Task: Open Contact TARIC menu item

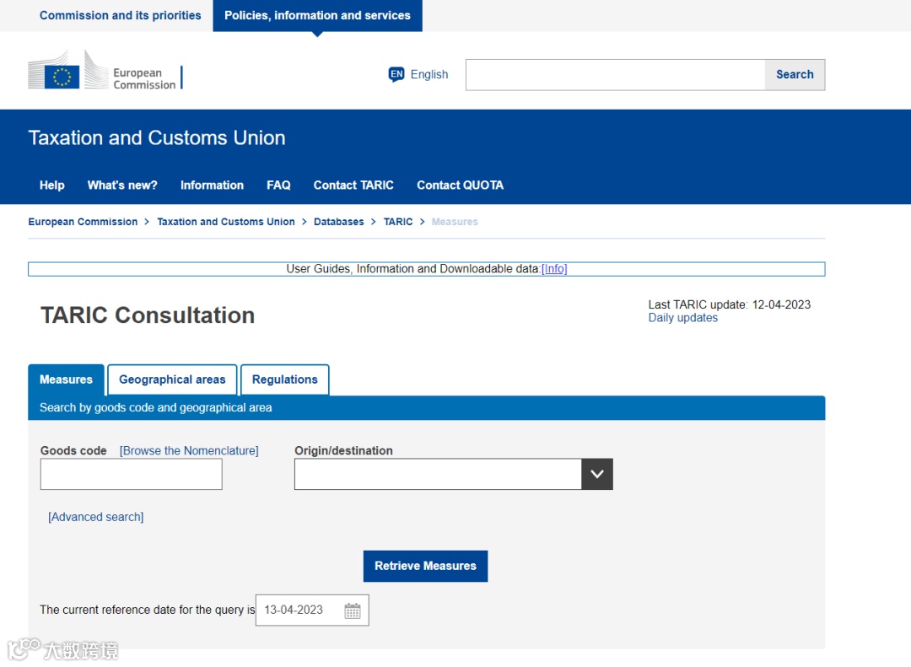Action: (353, 186)
